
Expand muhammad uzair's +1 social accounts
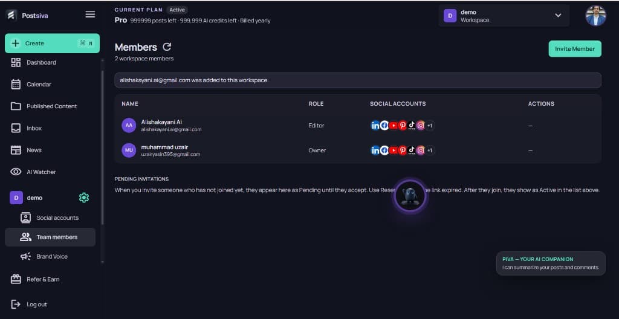click(430, 150)
